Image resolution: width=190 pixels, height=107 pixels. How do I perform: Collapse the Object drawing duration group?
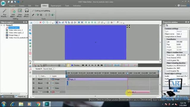click(x=165, y=63)
